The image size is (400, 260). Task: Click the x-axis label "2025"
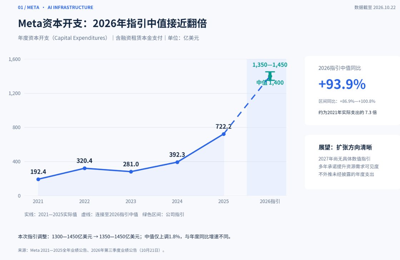(224, 202)
